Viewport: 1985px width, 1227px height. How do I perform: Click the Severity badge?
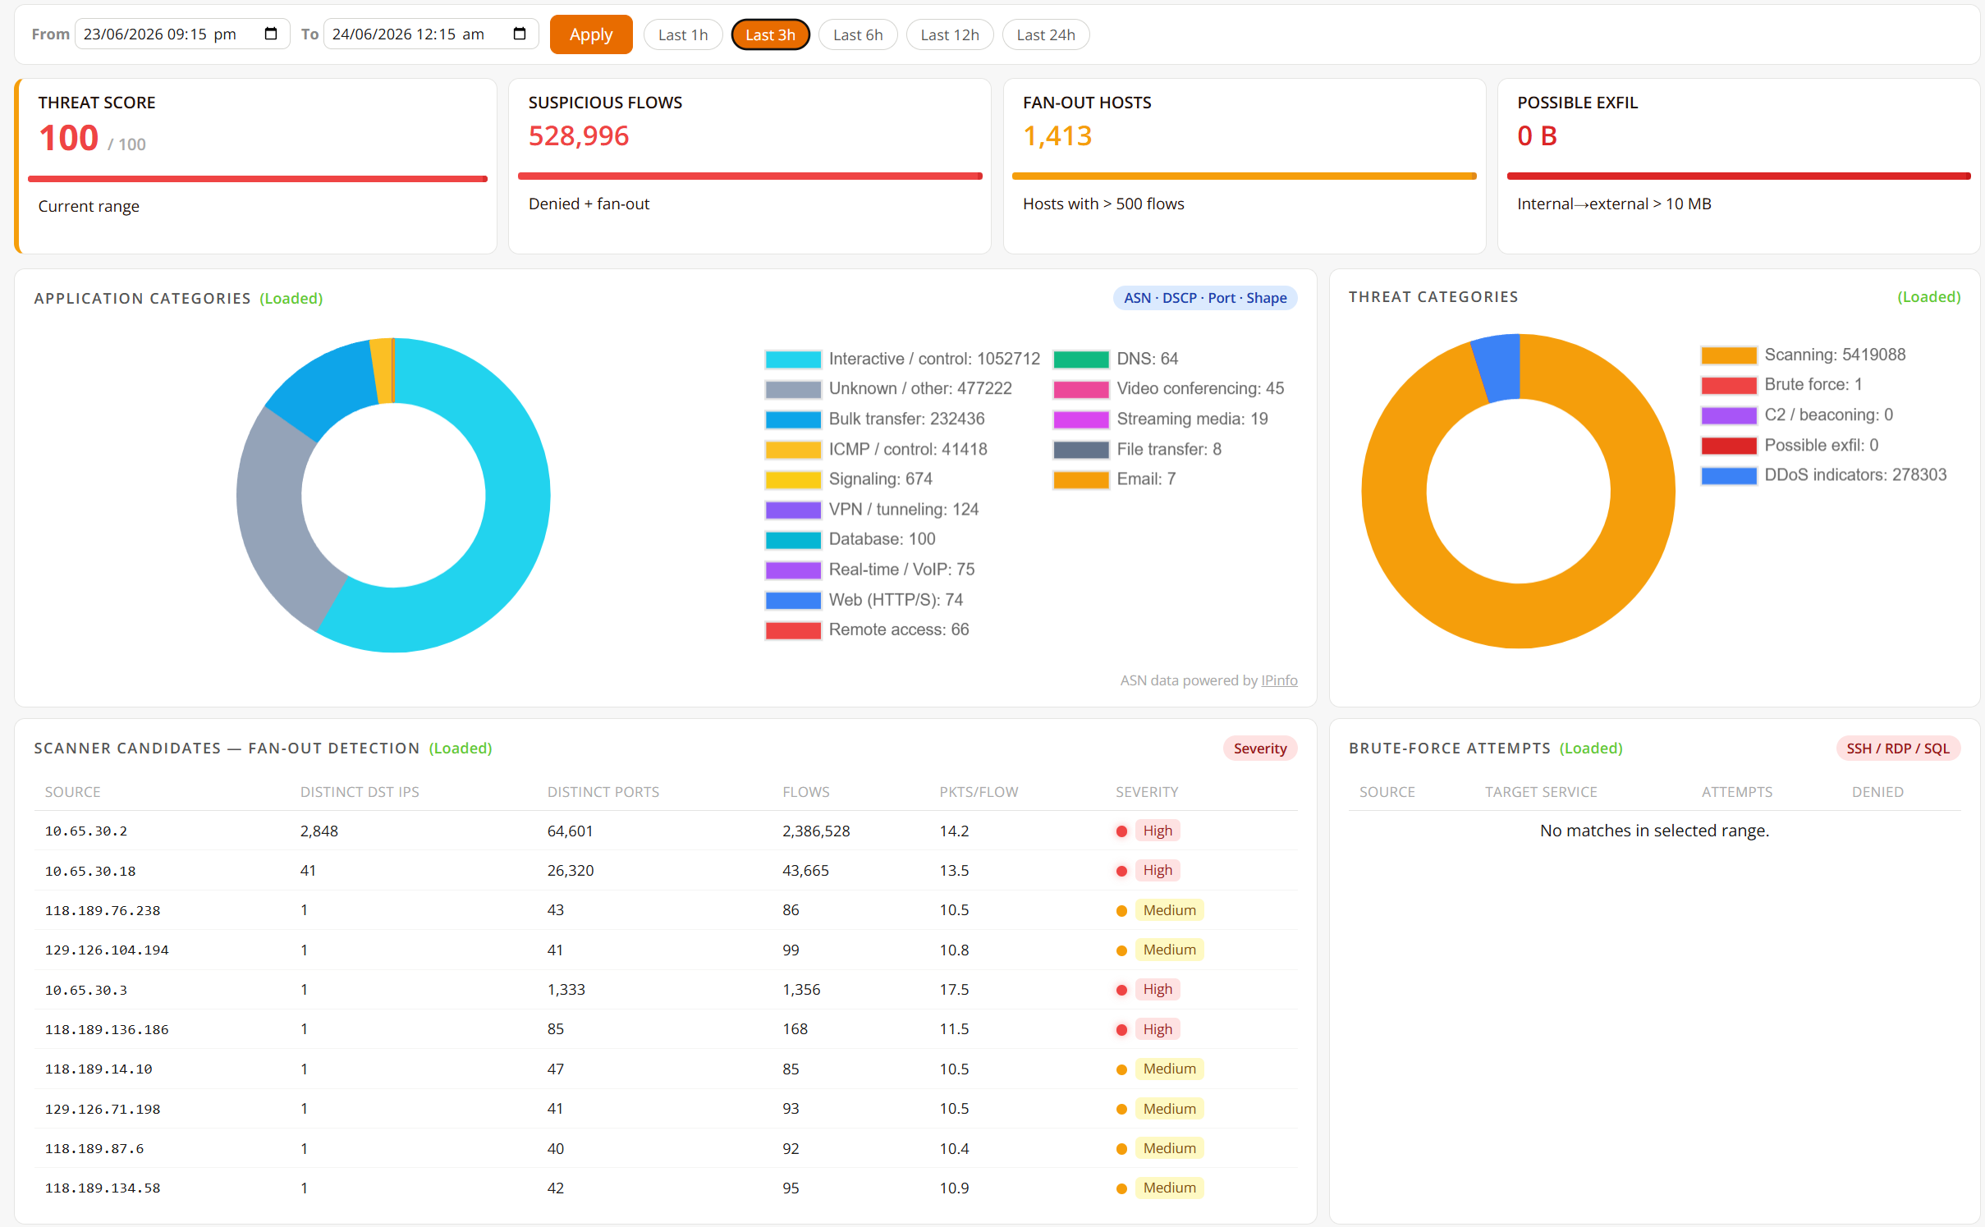(x=1260, y=749)
